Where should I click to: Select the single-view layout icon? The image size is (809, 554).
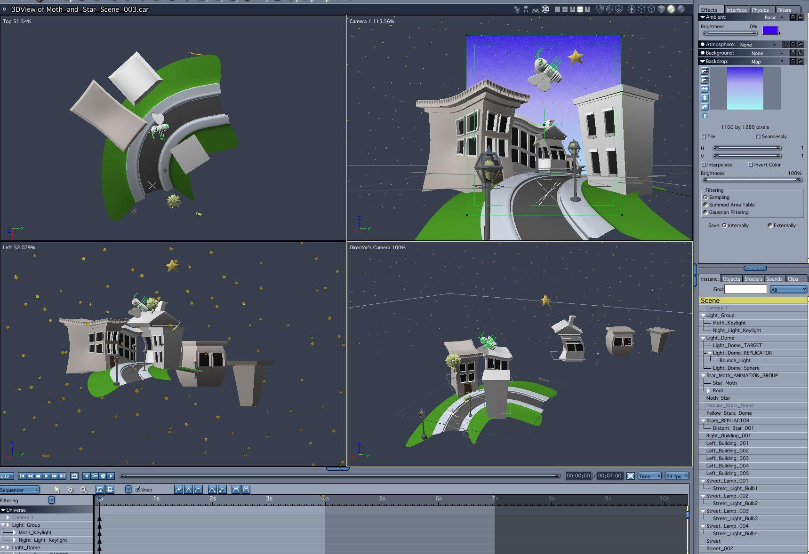[558, 9]
